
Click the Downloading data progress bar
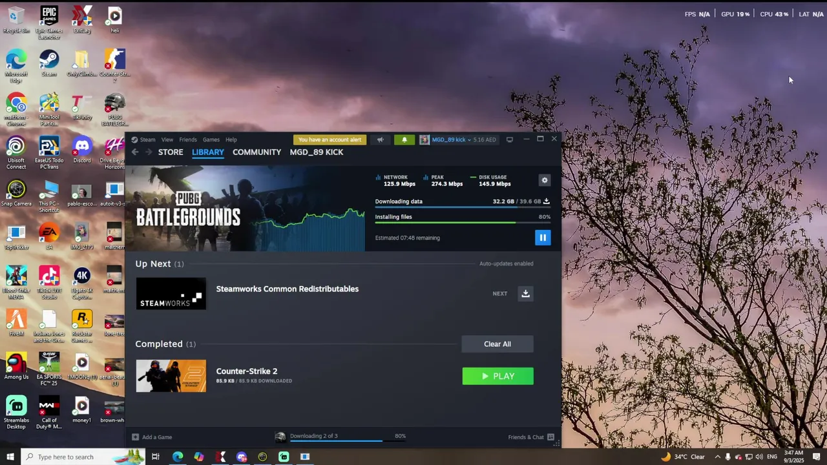tap(463, 207)
